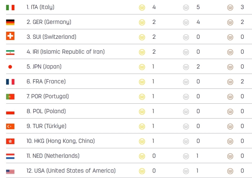
Task: Click the USA bronze medal icon
Action: [230, 171]
